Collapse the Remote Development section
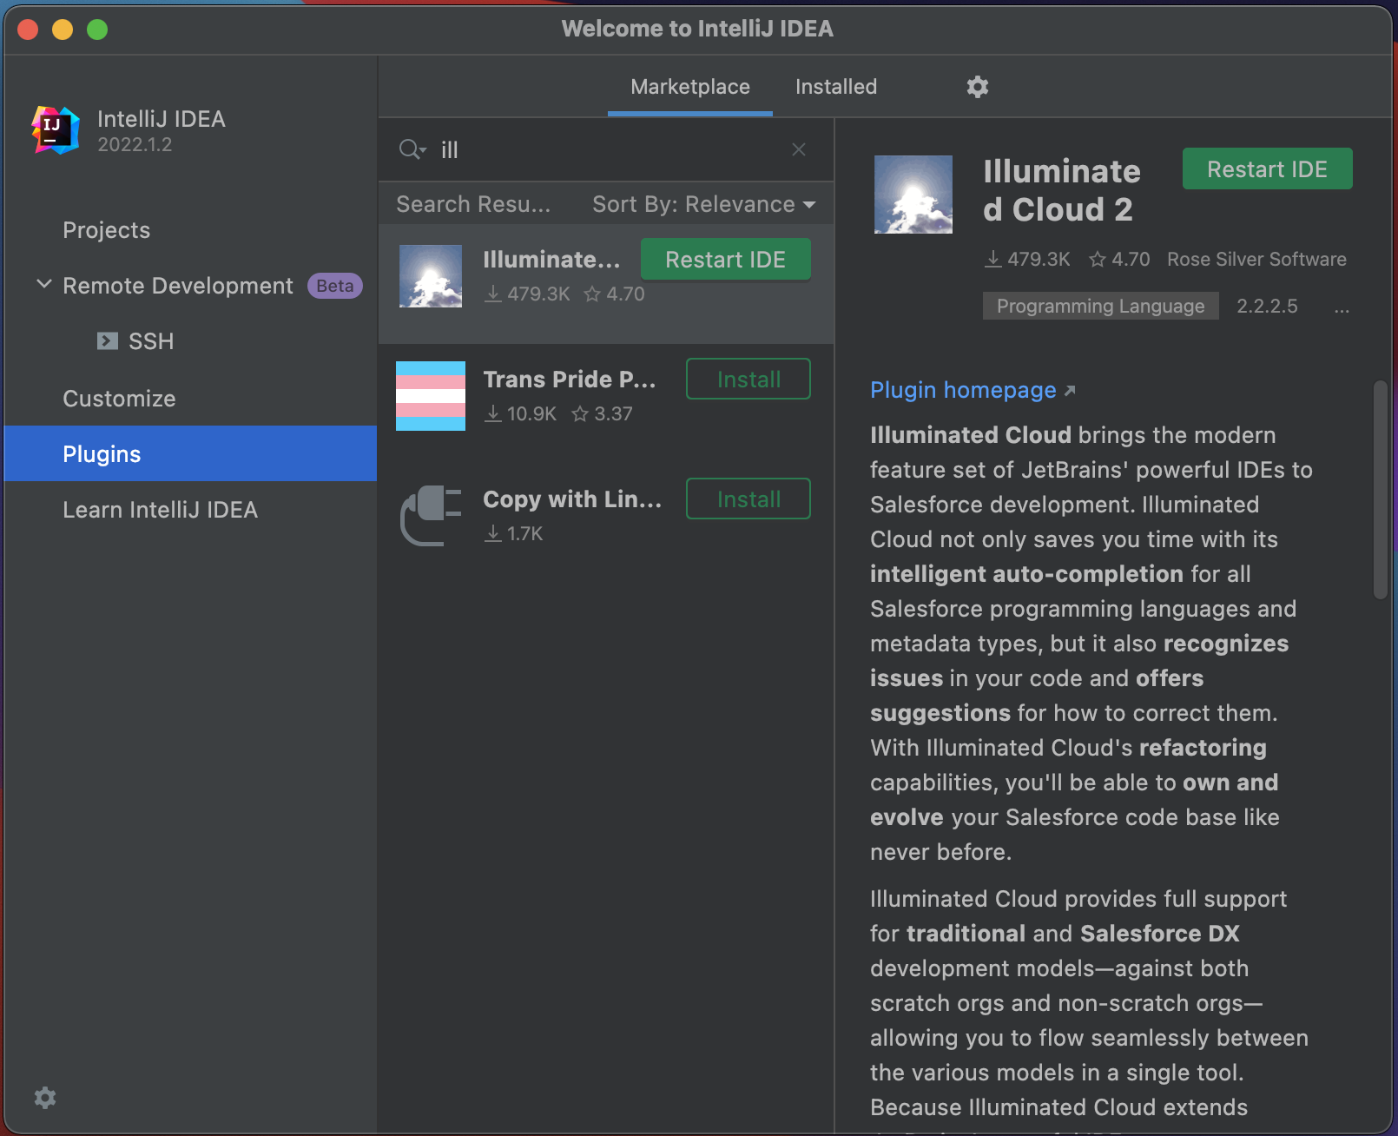This screenshot has width=1398, height=1136. pyautogui.click(x=44, y=285)
